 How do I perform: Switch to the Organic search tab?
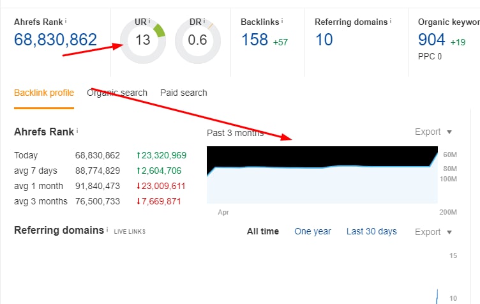[117, 93]
